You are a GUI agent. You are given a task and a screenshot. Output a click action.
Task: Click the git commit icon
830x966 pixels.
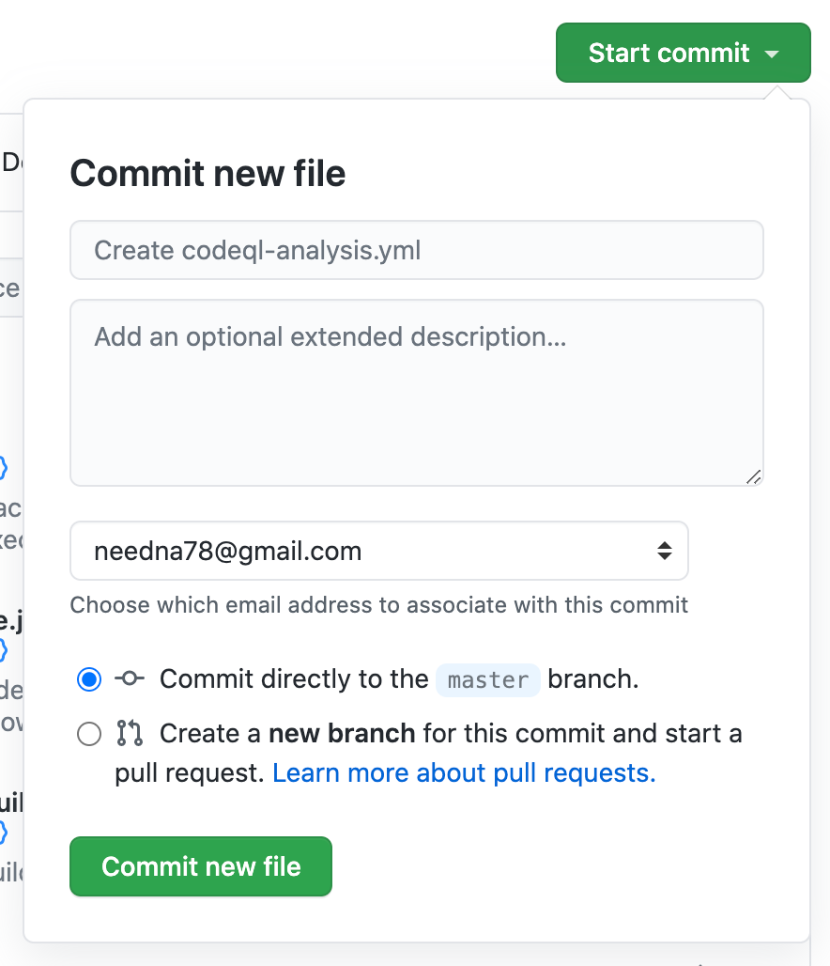[130, 678]
